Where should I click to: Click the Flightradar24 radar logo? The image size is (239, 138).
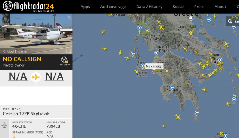coord(8,6)
